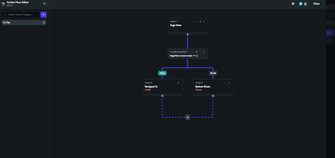Select the Navigate To action card
This screenshot has height=158, width=335.
coord(162,87)
